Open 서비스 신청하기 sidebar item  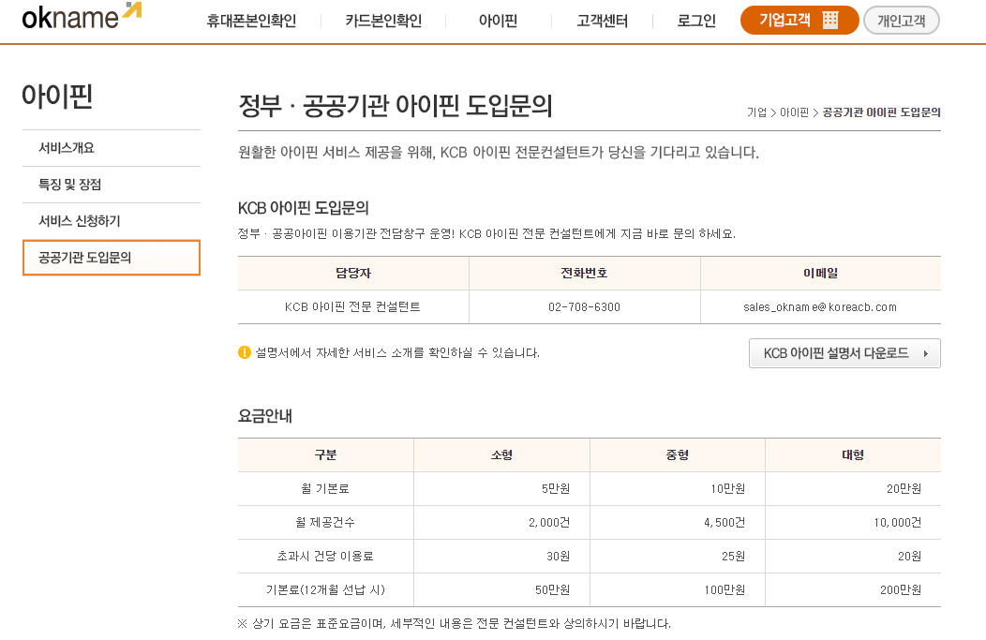(112, 220)
